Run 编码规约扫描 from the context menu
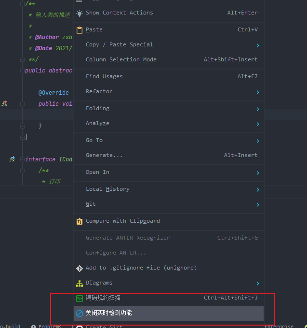Viewport: 307px width, 328px height. click(x=169, y=298)
